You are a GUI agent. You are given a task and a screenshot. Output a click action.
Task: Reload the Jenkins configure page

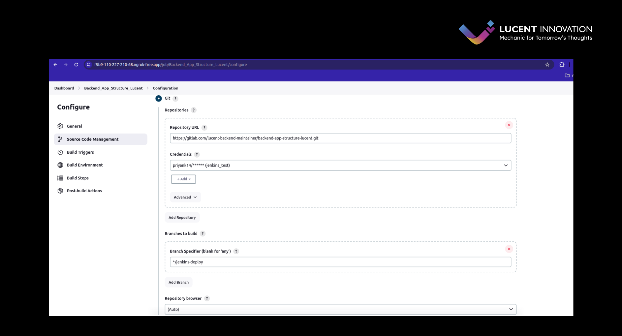[x=76, y=65]
